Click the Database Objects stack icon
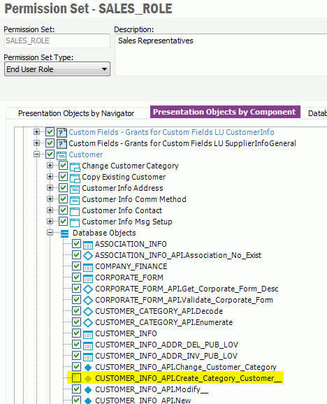This screenshot has height=404, width=327. (64, 233)
